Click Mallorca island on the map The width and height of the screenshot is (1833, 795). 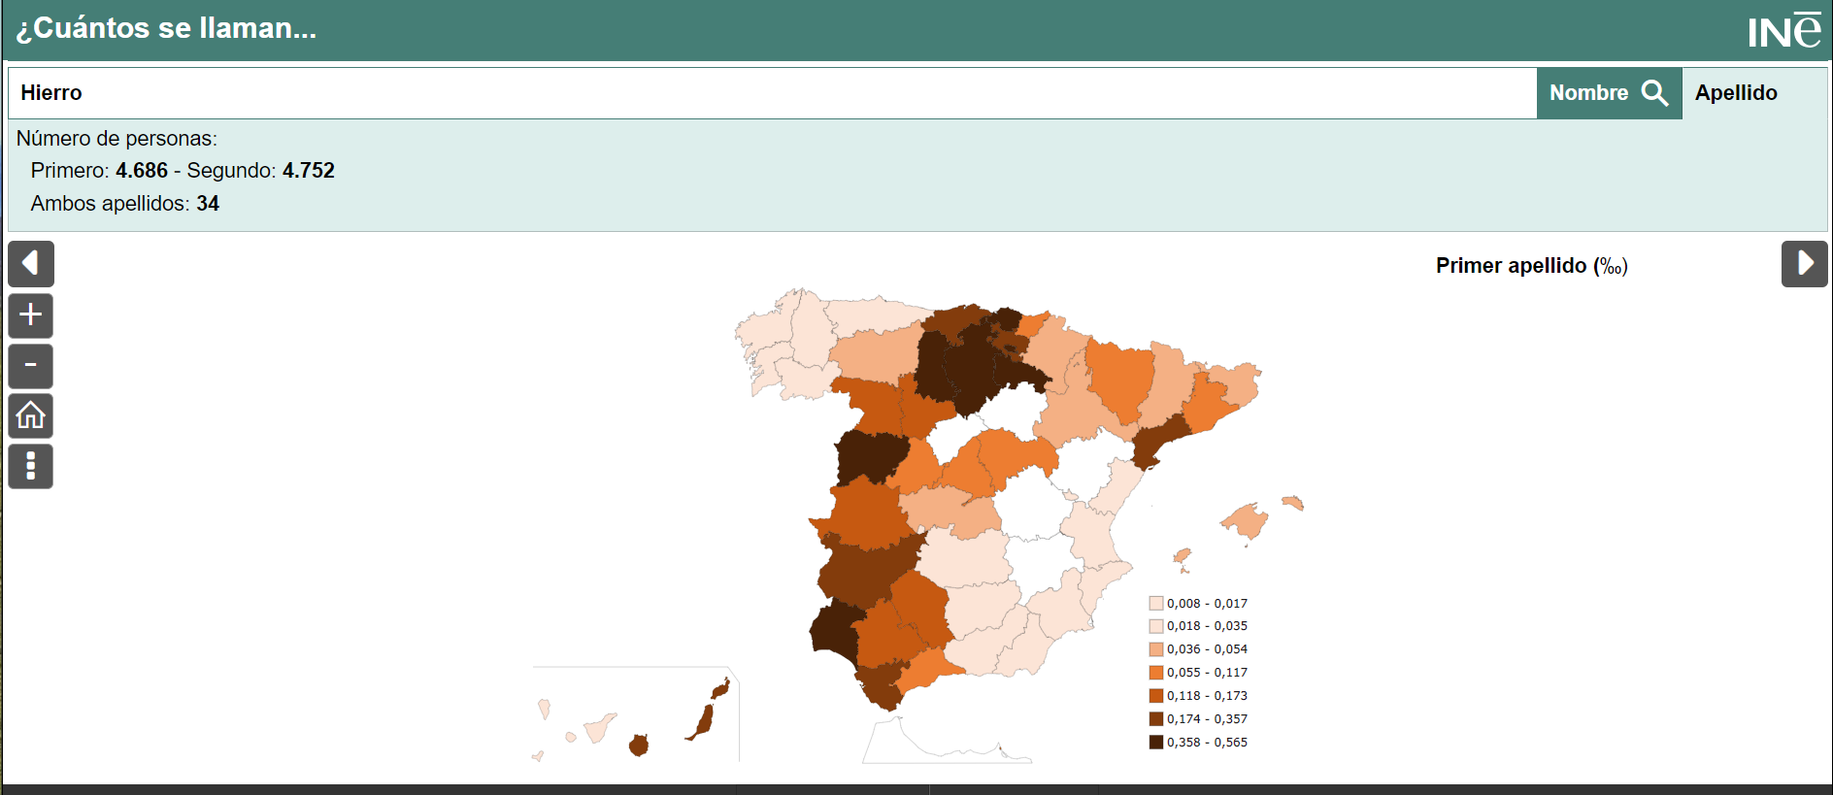point(1247,521)
